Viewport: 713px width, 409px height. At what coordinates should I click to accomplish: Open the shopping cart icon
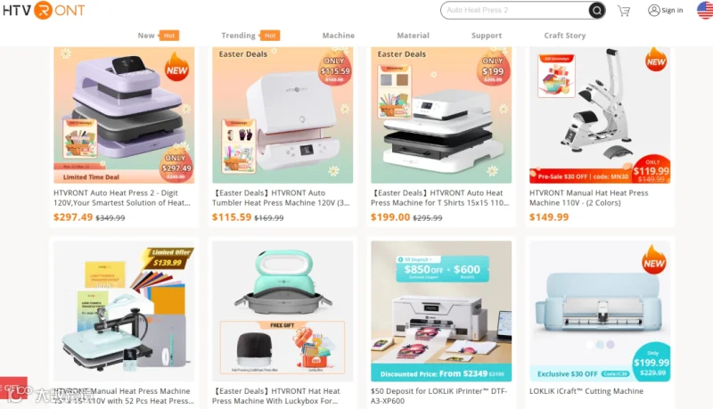tap(623, 11)
